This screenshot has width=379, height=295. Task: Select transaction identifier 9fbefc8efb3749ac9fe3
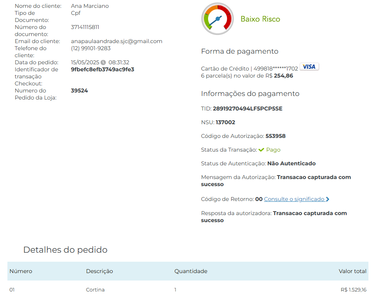(102, 69)
